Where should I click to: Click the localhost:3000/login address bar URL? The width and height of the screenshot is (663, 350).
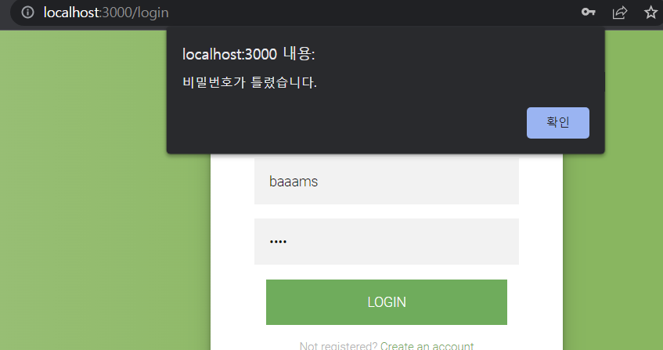pos(106,13)
